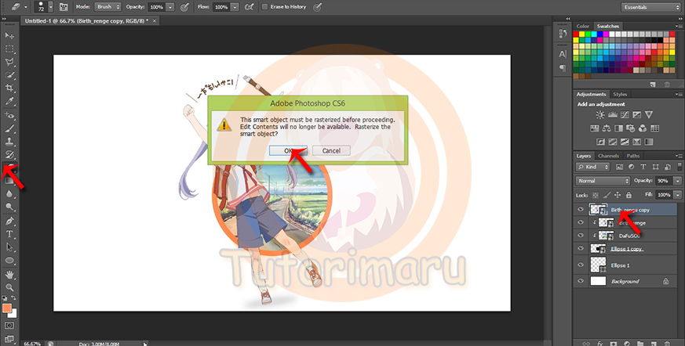Hide the Birth_renge copy layer
Screen dimensions: 685x346
(581, 210)
